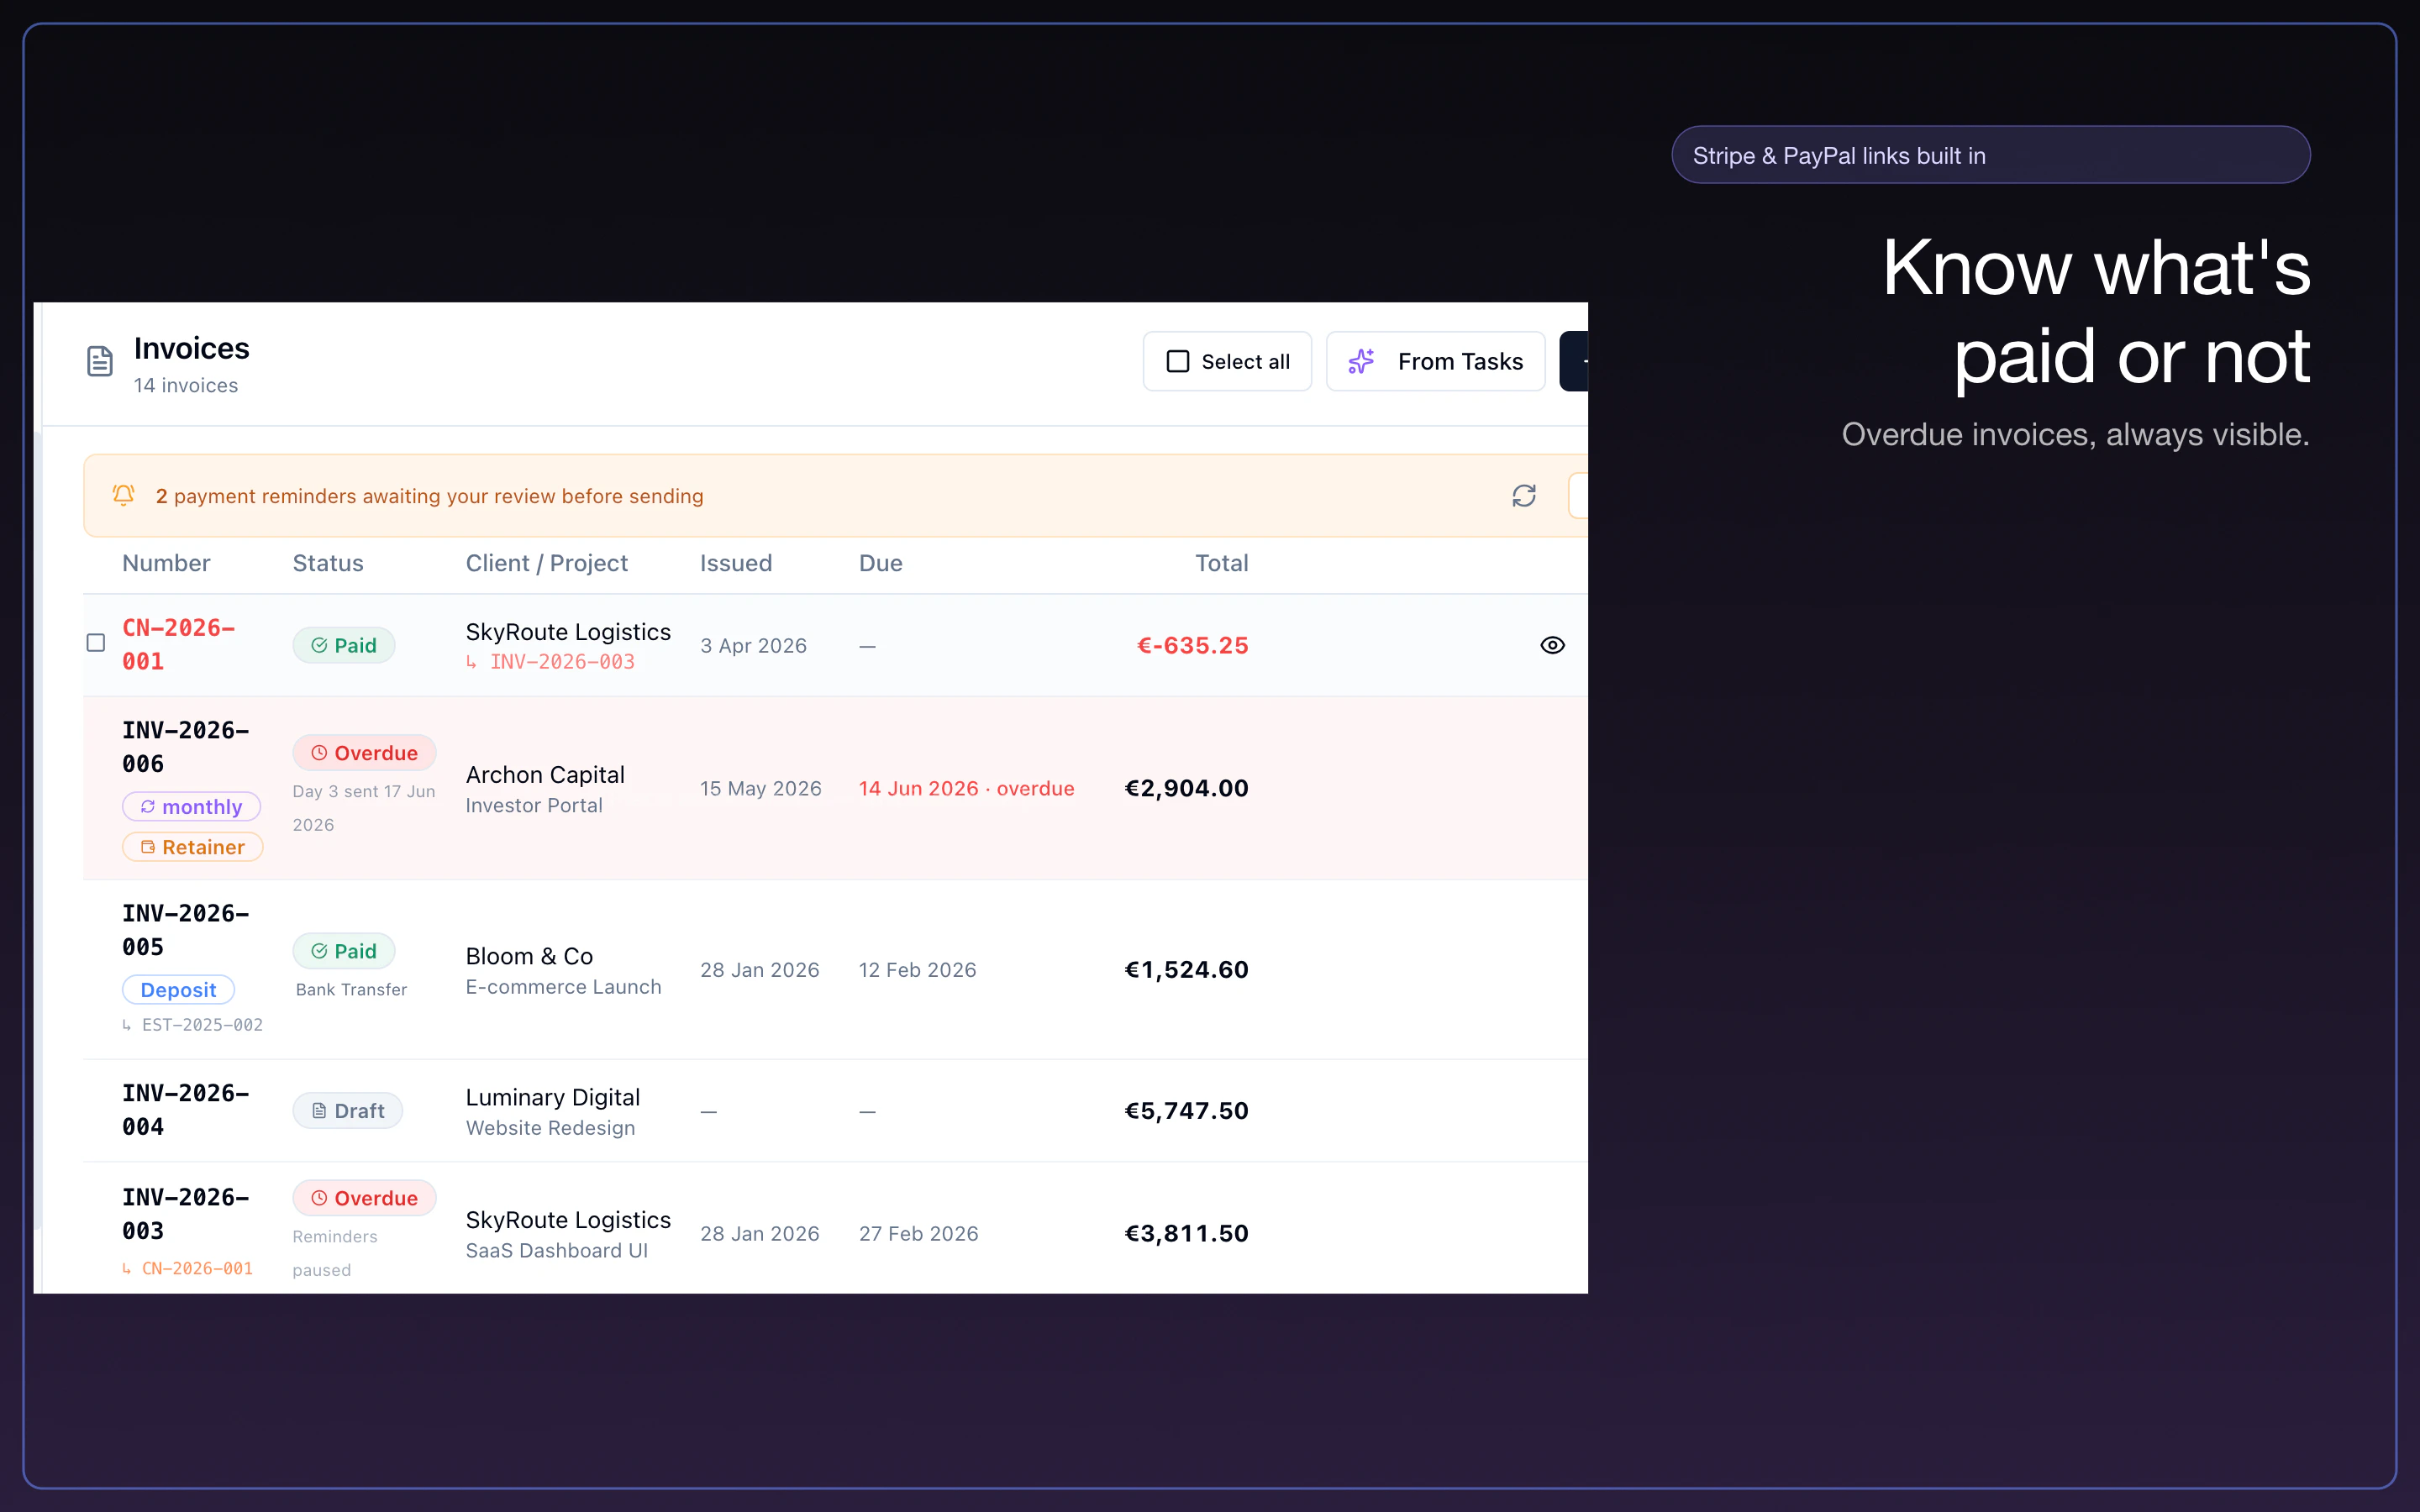The height and width of the screenshot is (1512, 2420).
Task: Click the 27 Feb 2026 due date
Action: coord(918,1234)
